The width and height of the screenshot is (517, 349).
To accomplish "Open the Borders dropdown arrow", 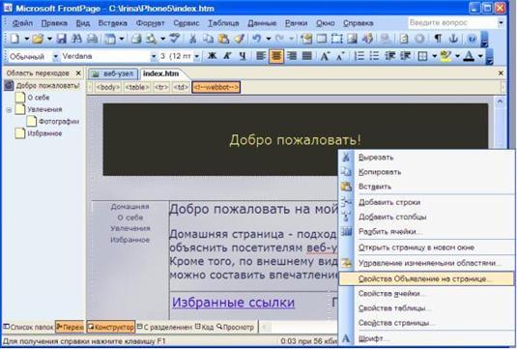I will [435, 56].
